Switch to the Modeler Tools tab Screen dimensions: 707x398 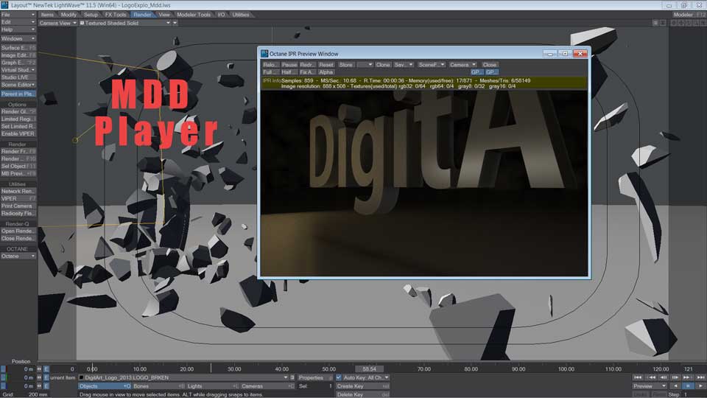[194, 15]
